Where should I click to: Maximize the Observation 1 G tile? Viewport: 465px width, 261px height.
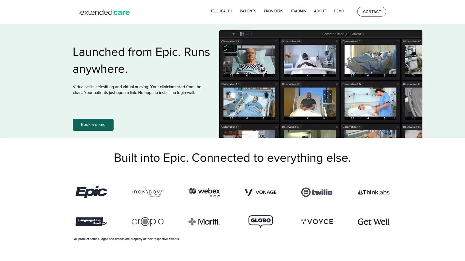pos(397,84)
